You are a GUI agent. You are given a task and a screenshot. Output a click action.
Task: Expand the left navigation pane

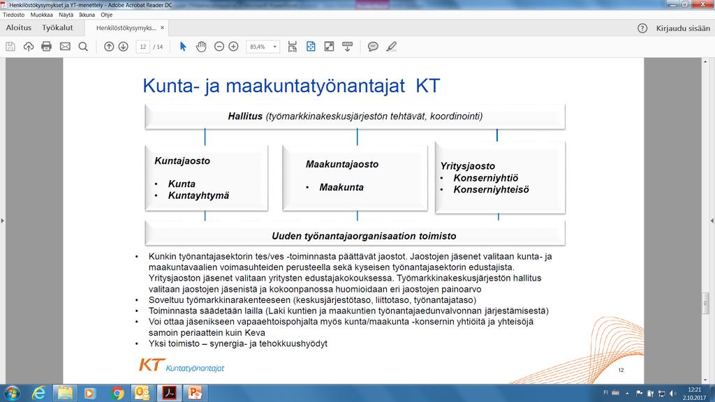2,221
